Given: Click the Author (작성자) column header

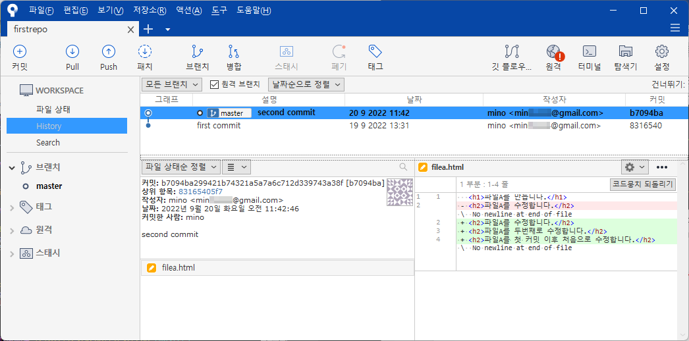Looking at the screenshot, I should (x=554, y=99).
